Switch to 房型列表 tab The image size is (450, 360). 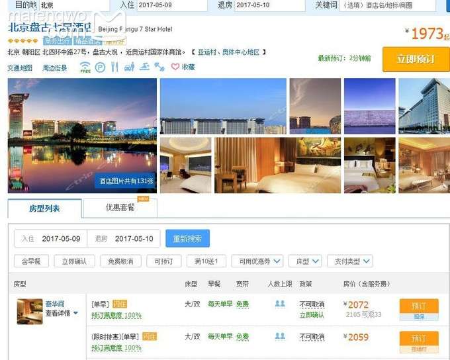coord(45,208)
